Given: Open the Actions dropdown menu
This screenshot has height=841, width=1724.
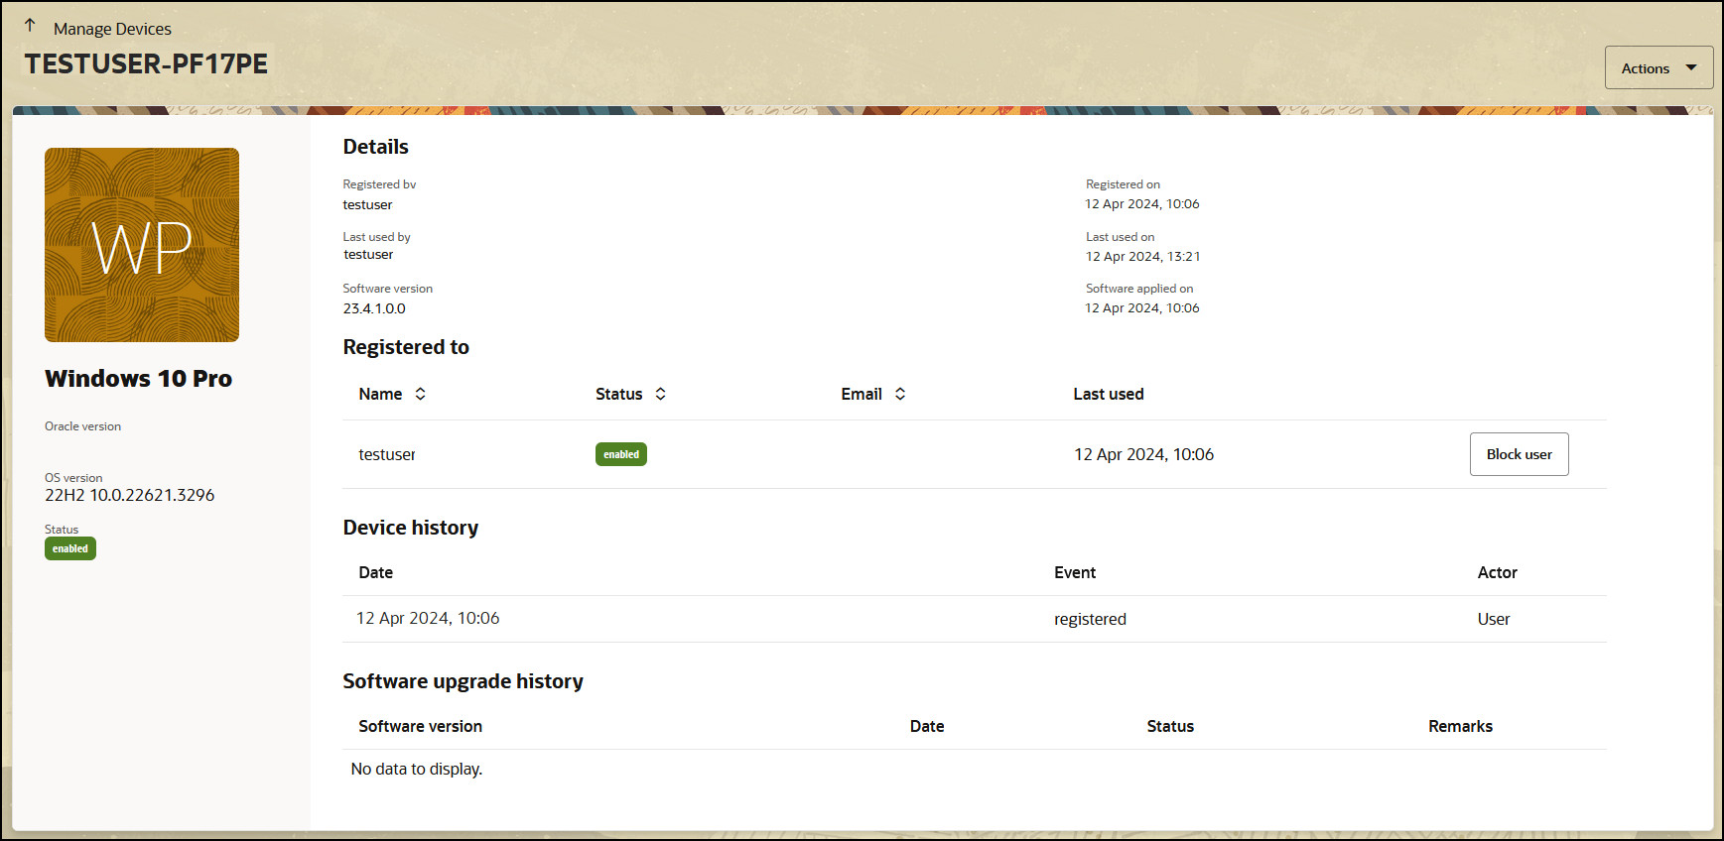Looking at the screenshot, I should pos(1658,67).
